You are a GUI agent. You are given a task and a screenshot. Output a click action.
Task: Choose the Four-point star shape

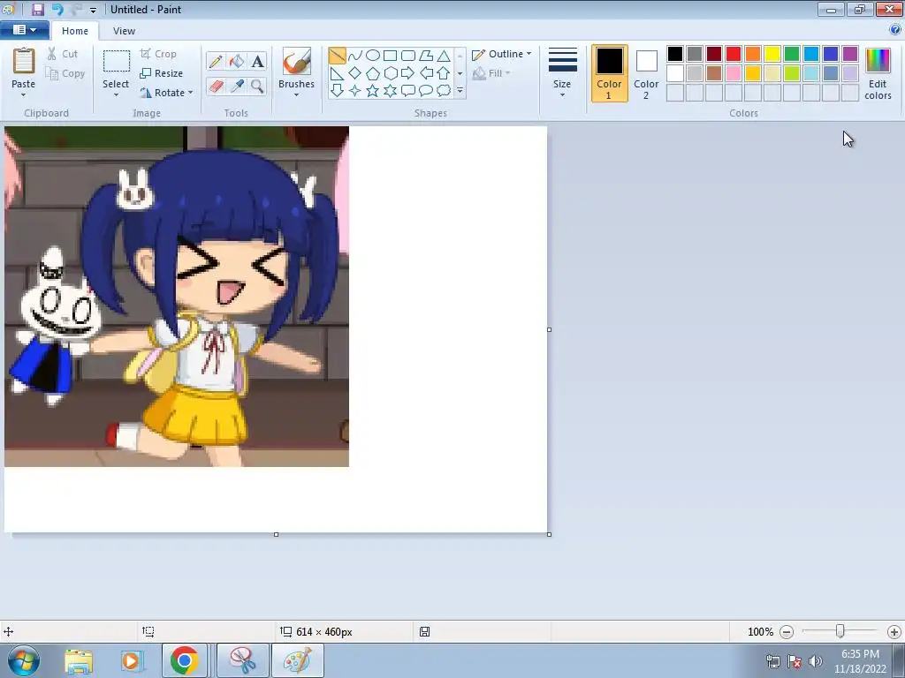point(355,91)
